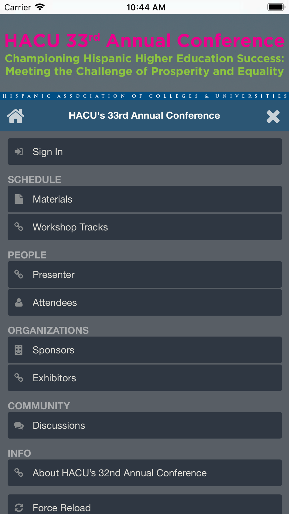Viewport: 289px width, 514px height.
Task: Tap the Force Reload refresh icon
Action: tap(19, 508)
